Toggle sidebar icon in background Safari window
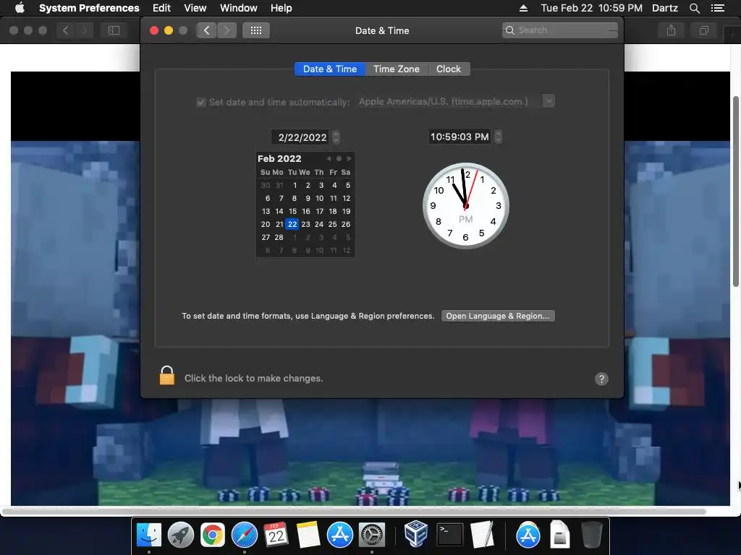The width and height of the screenshot is (741, 555). pyautogui.click(x=114, y=30)
